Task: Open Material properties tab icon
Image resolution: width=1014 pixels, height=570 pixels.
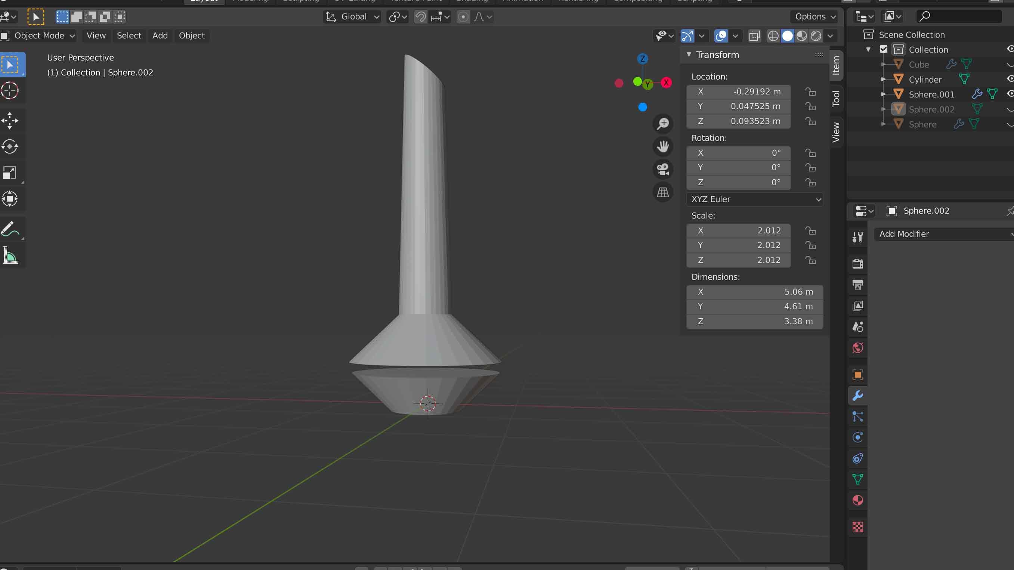Action: 858,500
